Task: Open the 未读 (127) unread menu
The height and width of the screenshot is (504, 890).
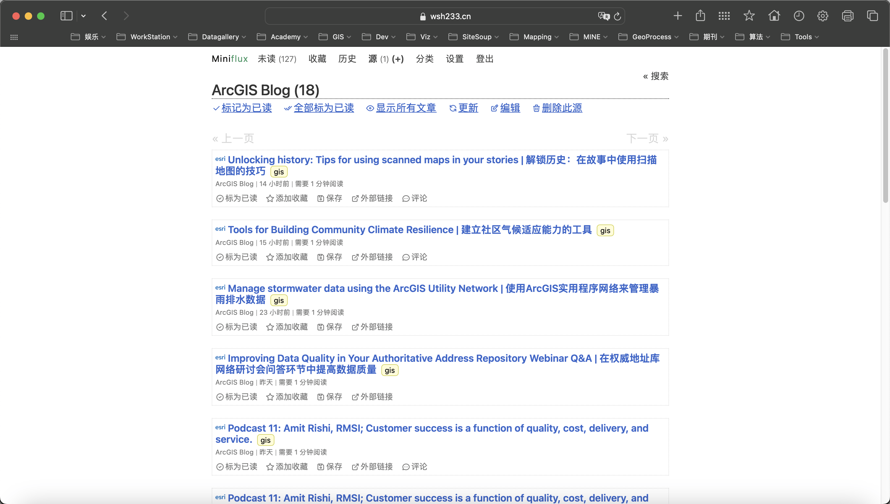Action: [277, 59]
